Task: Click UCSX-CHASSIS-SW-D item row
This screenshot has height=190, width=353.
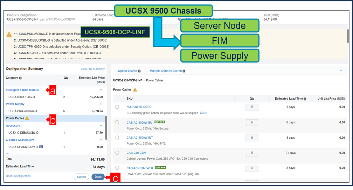Action: [55, 147]
